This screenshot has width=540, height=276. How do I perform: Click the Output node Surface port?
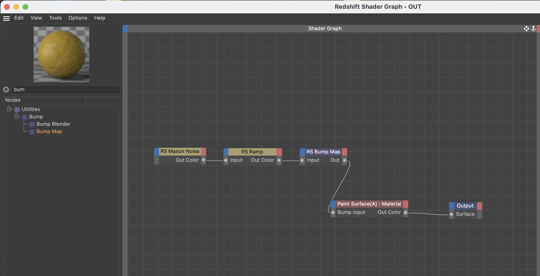point(451,214)
